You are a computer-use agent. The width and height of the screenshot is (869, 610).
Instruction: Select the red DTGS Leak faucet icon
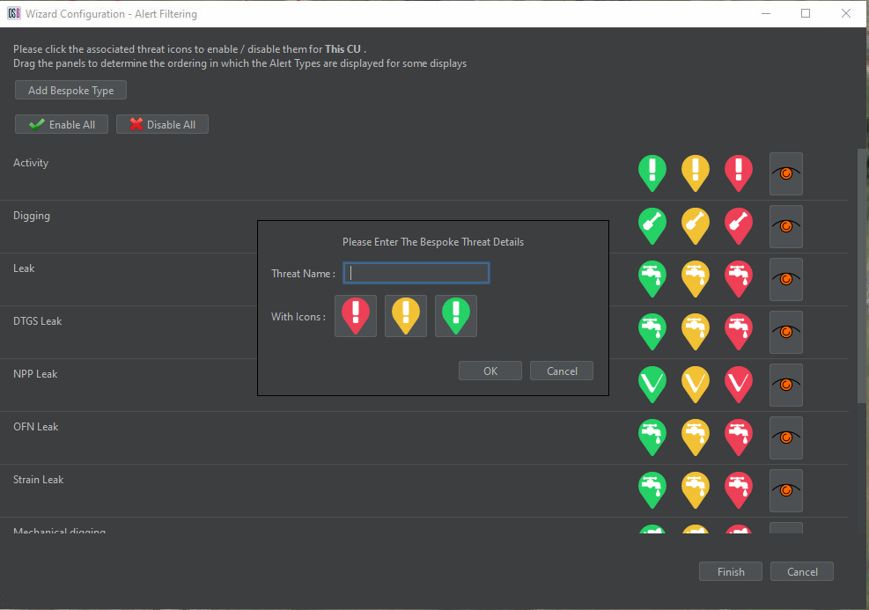[738, 330]
